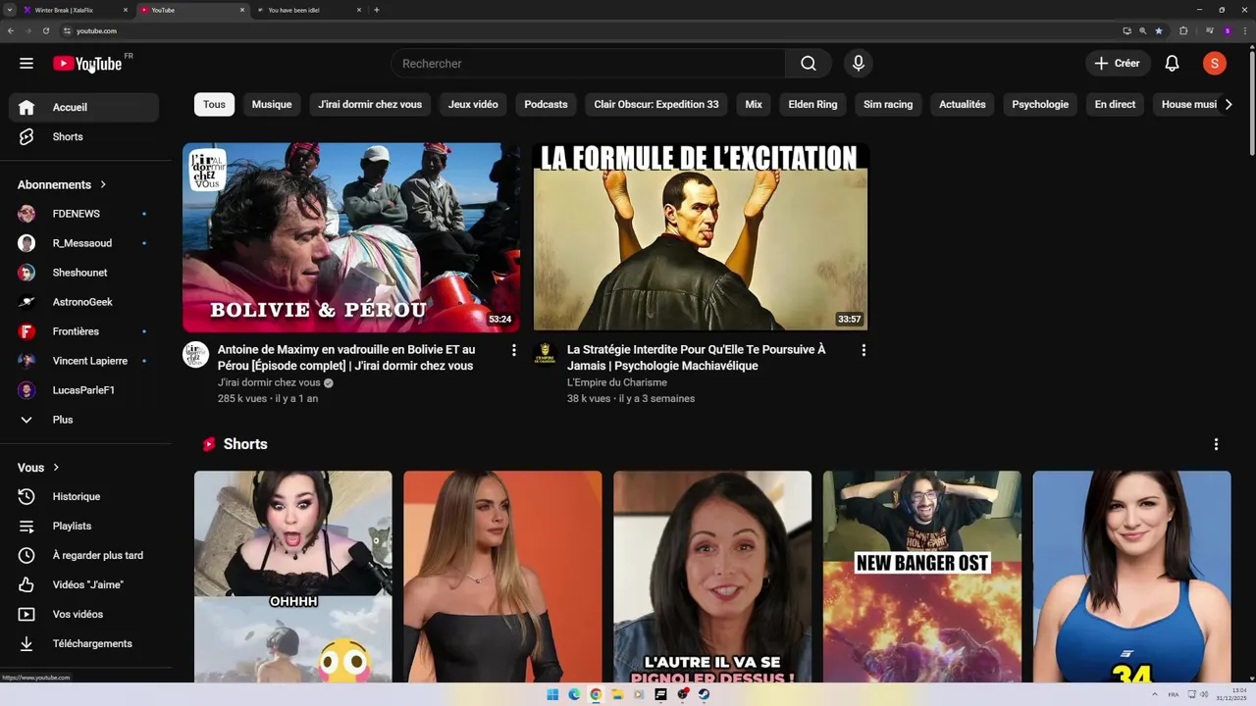Viewport: 1256px width, 706px height.
Task: Click the YouTube logo
Action: pos(87,64)
